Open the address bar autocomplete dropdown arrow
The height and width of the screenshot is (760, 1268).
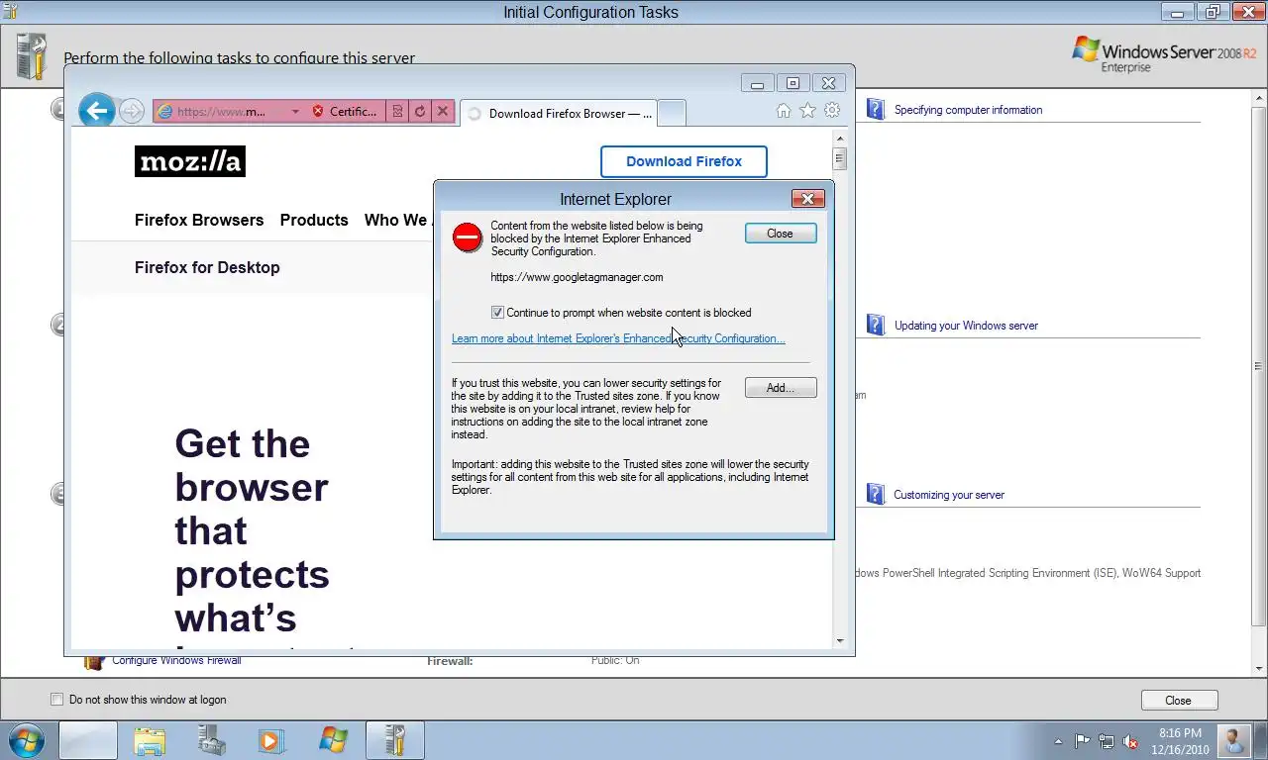coord(294,112)
